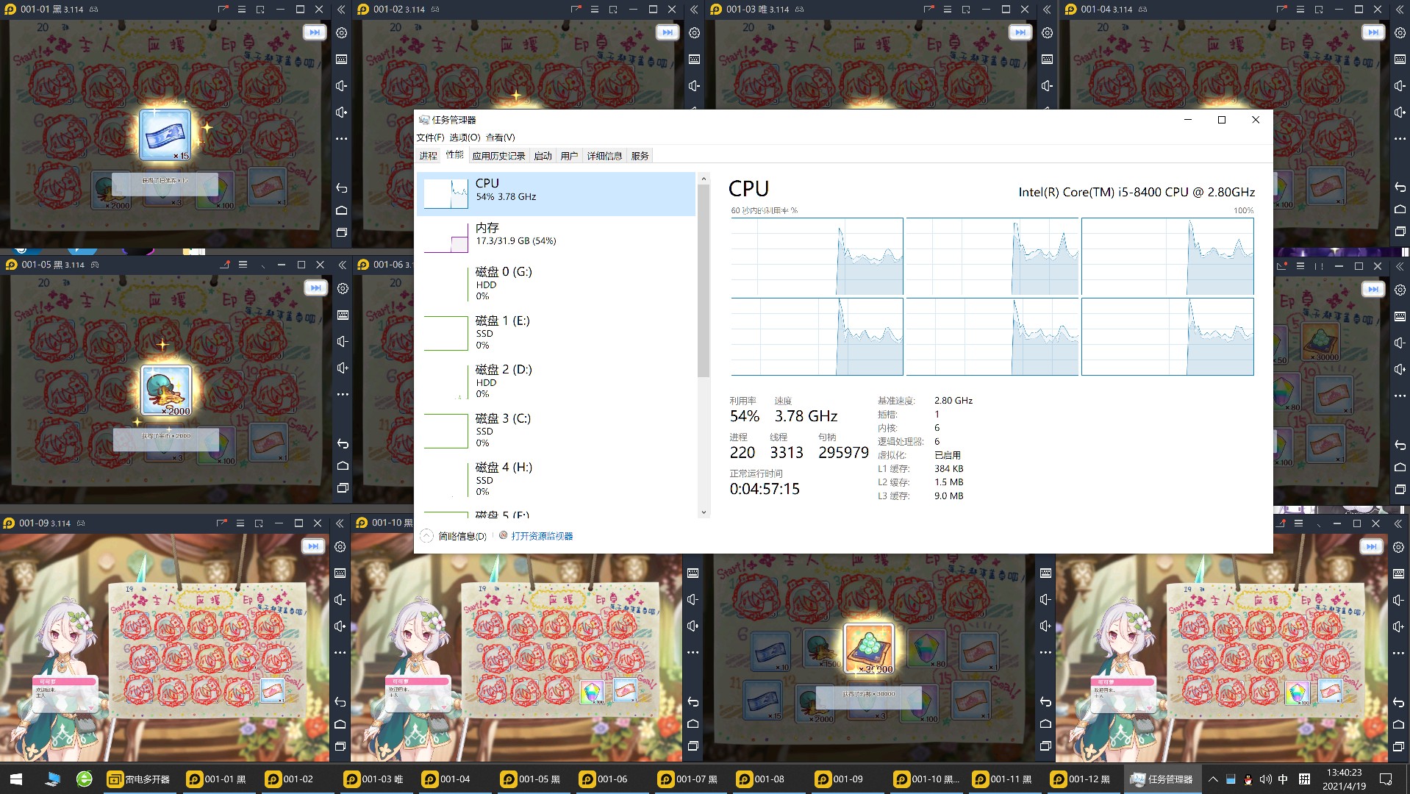Open keyboard mapping in 001-01 sidebar
The height and width of the screenshot is (794, 1410).
click(x=342, y=60)
